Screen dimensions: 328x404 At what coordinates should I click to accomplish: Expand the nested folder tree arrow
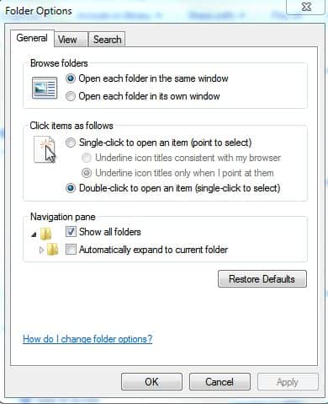pyautogui.click(x=41, y=250)
